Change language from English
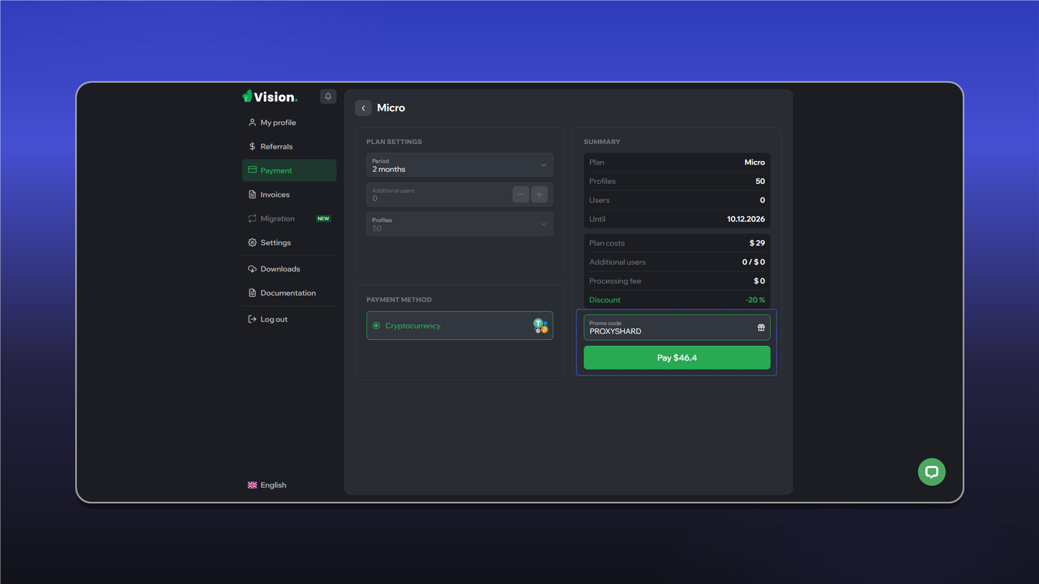The height and width of the screenshot is (584, 1039). click(267, 485)
